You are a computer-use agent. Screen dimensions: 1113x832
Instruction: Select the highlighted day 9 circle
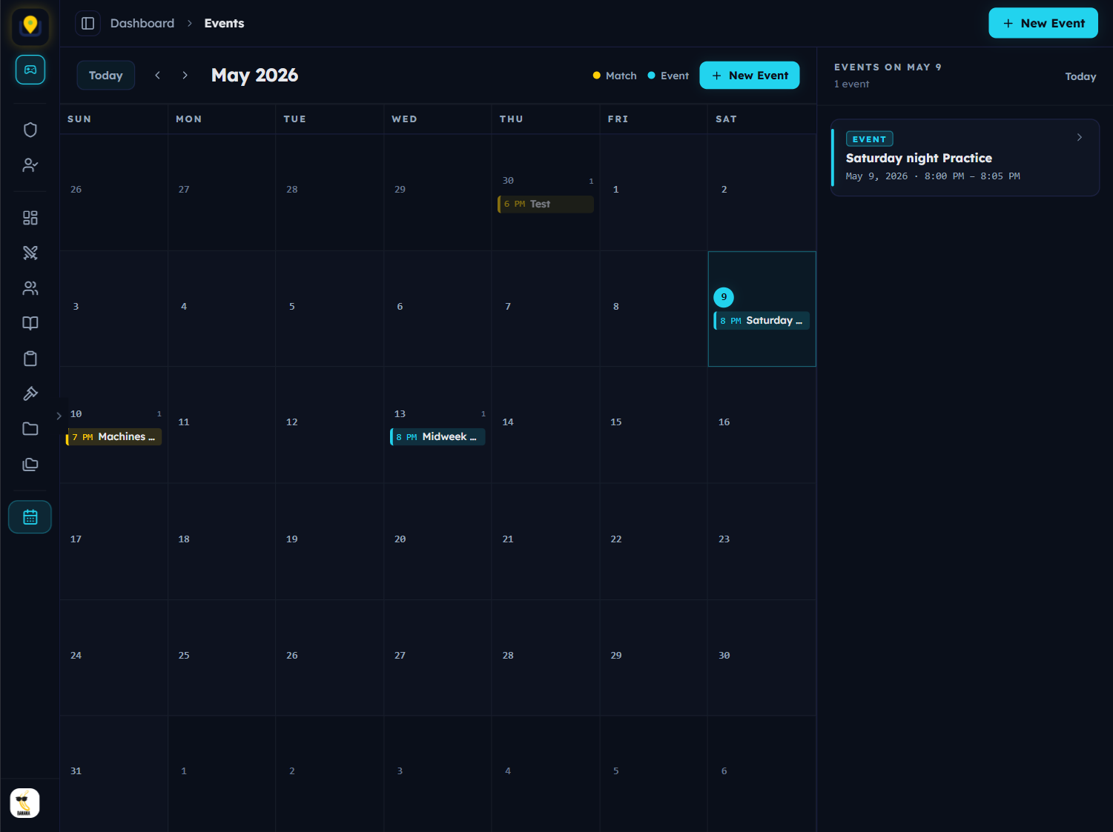tap(724, 297)
